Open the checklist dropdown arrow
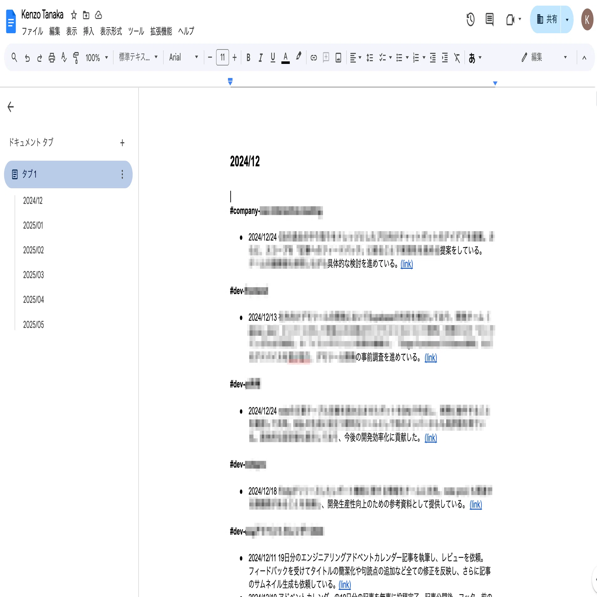Screen dimensions: 597x597 click(390, 58)
